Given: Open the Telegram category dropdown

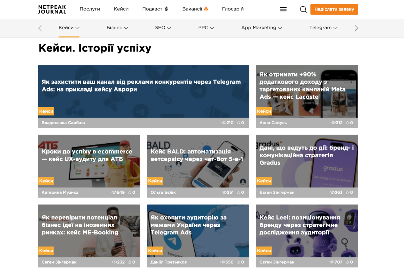Looking at the screenshot, I should coord(323,27).
